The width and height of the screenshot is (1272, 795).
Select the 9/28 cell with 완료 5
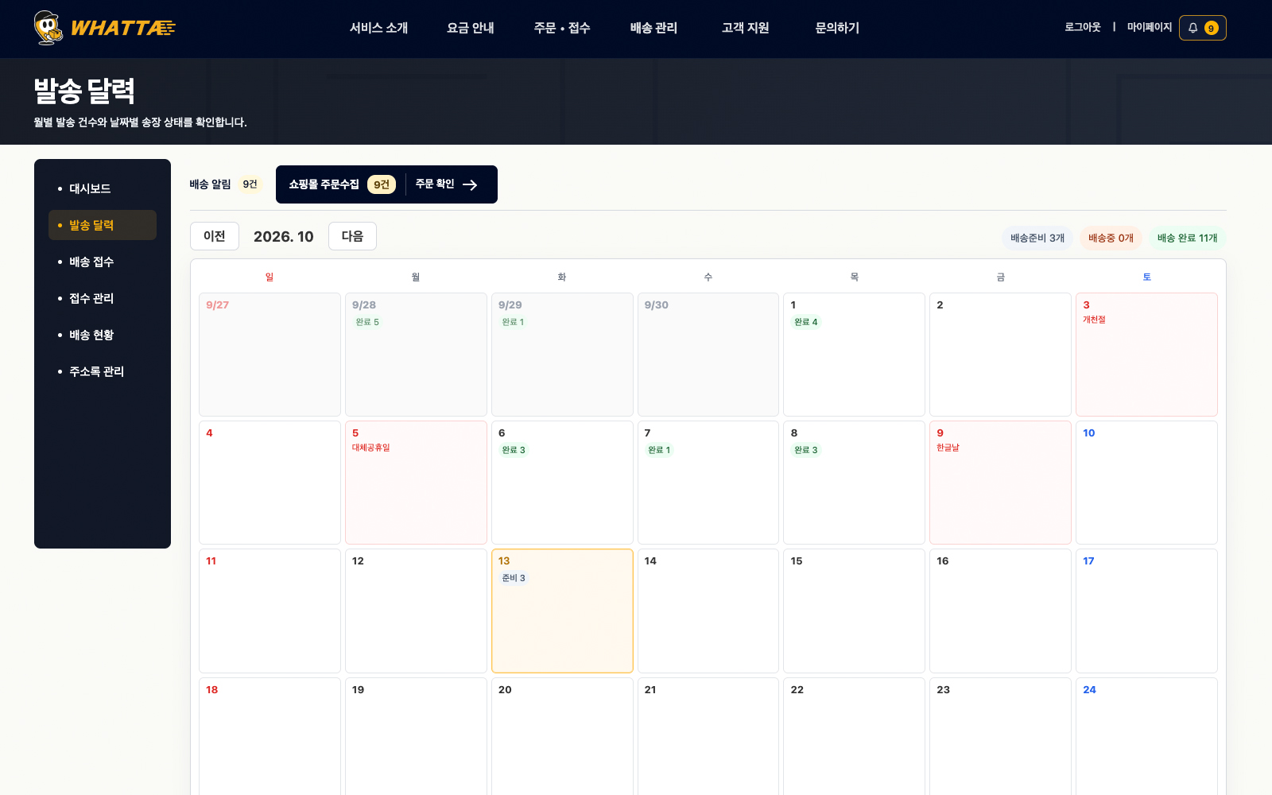coord(416,355)
